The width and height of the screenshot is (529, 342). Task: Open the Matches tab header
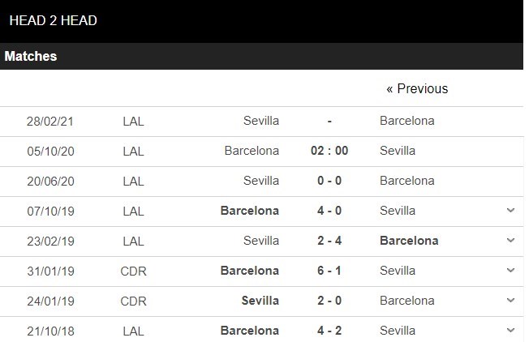coord(31,56)
